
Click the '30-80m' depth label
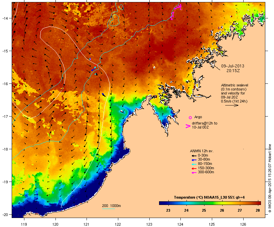pos(204,160)
